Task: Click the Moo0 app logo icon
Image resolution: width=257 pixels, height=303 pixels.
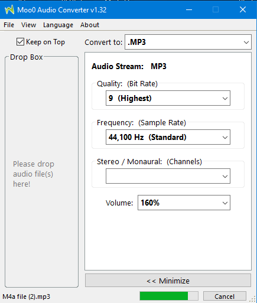Action: pos(9,9)
